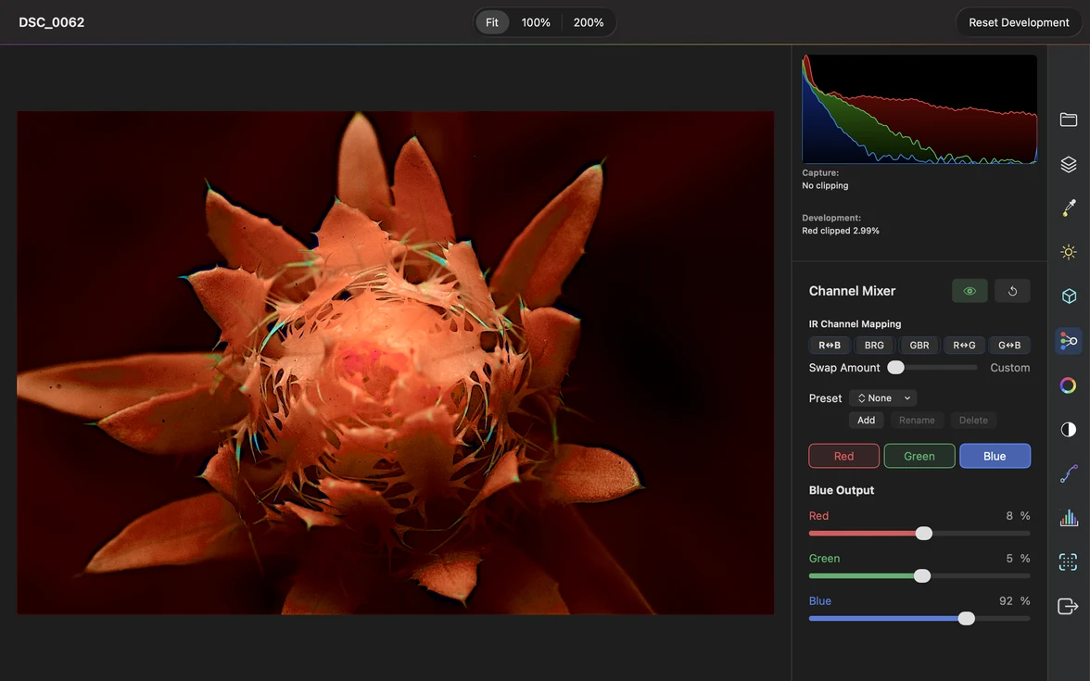Viewport: 1090px width, 681px height.
Task: Set zoom to 200%
Action: [588, 22]
